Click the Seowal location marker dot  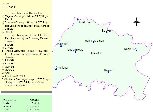coord(107,32)
